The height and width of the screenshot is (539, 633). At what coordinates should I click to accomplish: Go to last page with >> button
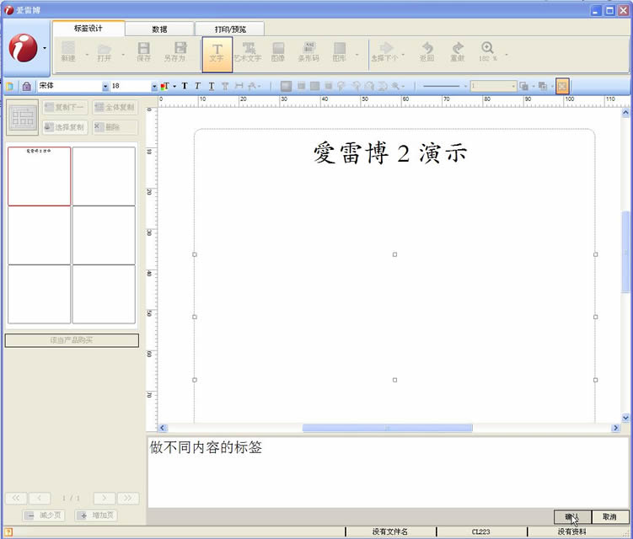click(127, 499)
